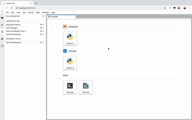Bookmark page with the star icon
192x120 pixels.
(x=165, y=8)
